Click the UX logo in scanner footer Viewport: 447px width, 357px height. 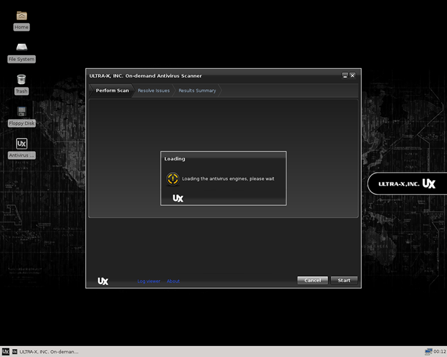(x=103, y=281)
